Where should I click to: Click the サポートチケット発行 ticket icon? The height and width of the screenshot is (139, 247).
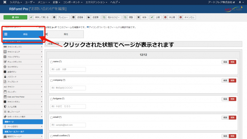point(5,117)
